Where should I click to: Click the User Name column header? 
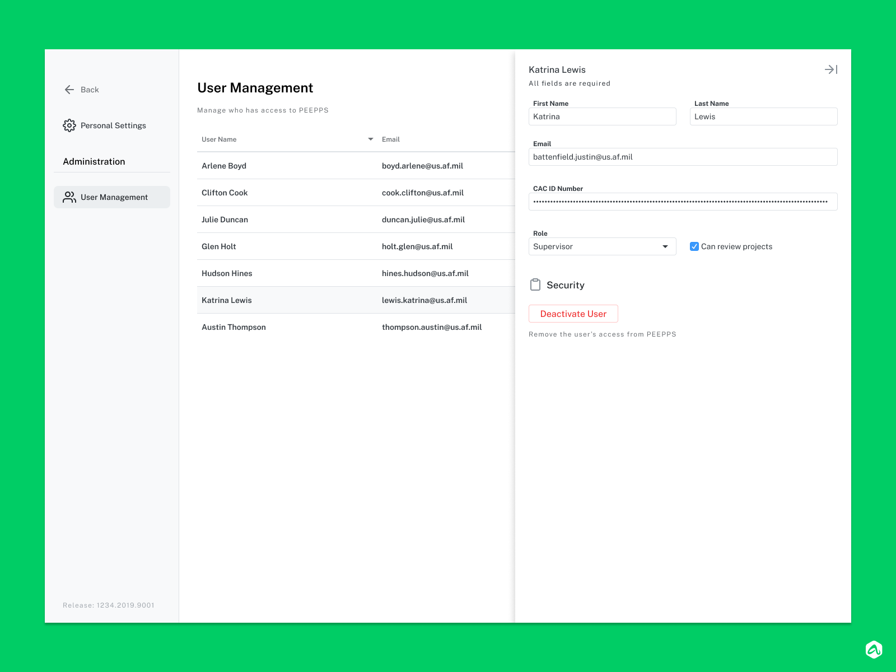(x=219, y=139)
